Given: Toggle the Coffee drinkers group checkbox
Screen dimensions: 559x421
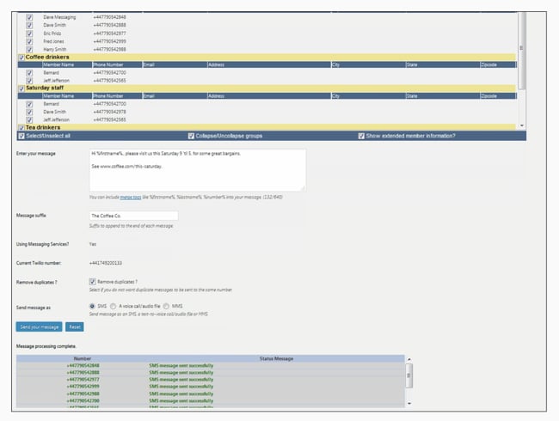Looking at the screenshot, I should 21,58.
